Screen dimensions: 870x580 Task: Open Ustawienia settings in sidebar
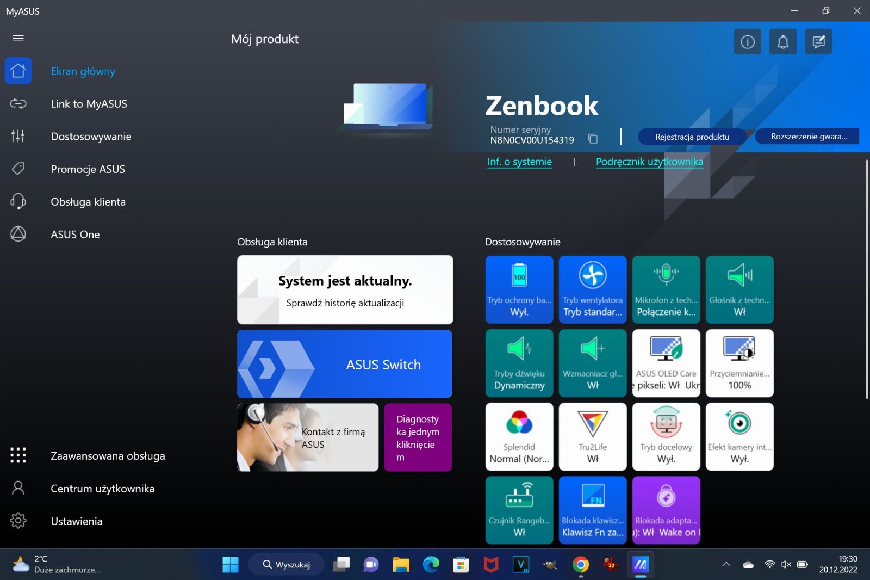76,521
